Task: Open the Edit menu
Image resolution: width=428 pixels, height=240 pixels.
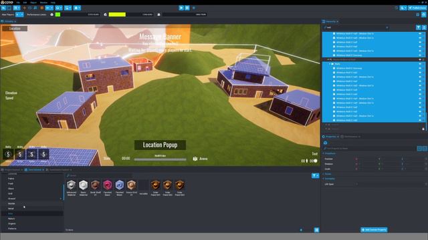Action: click(25, 3)
